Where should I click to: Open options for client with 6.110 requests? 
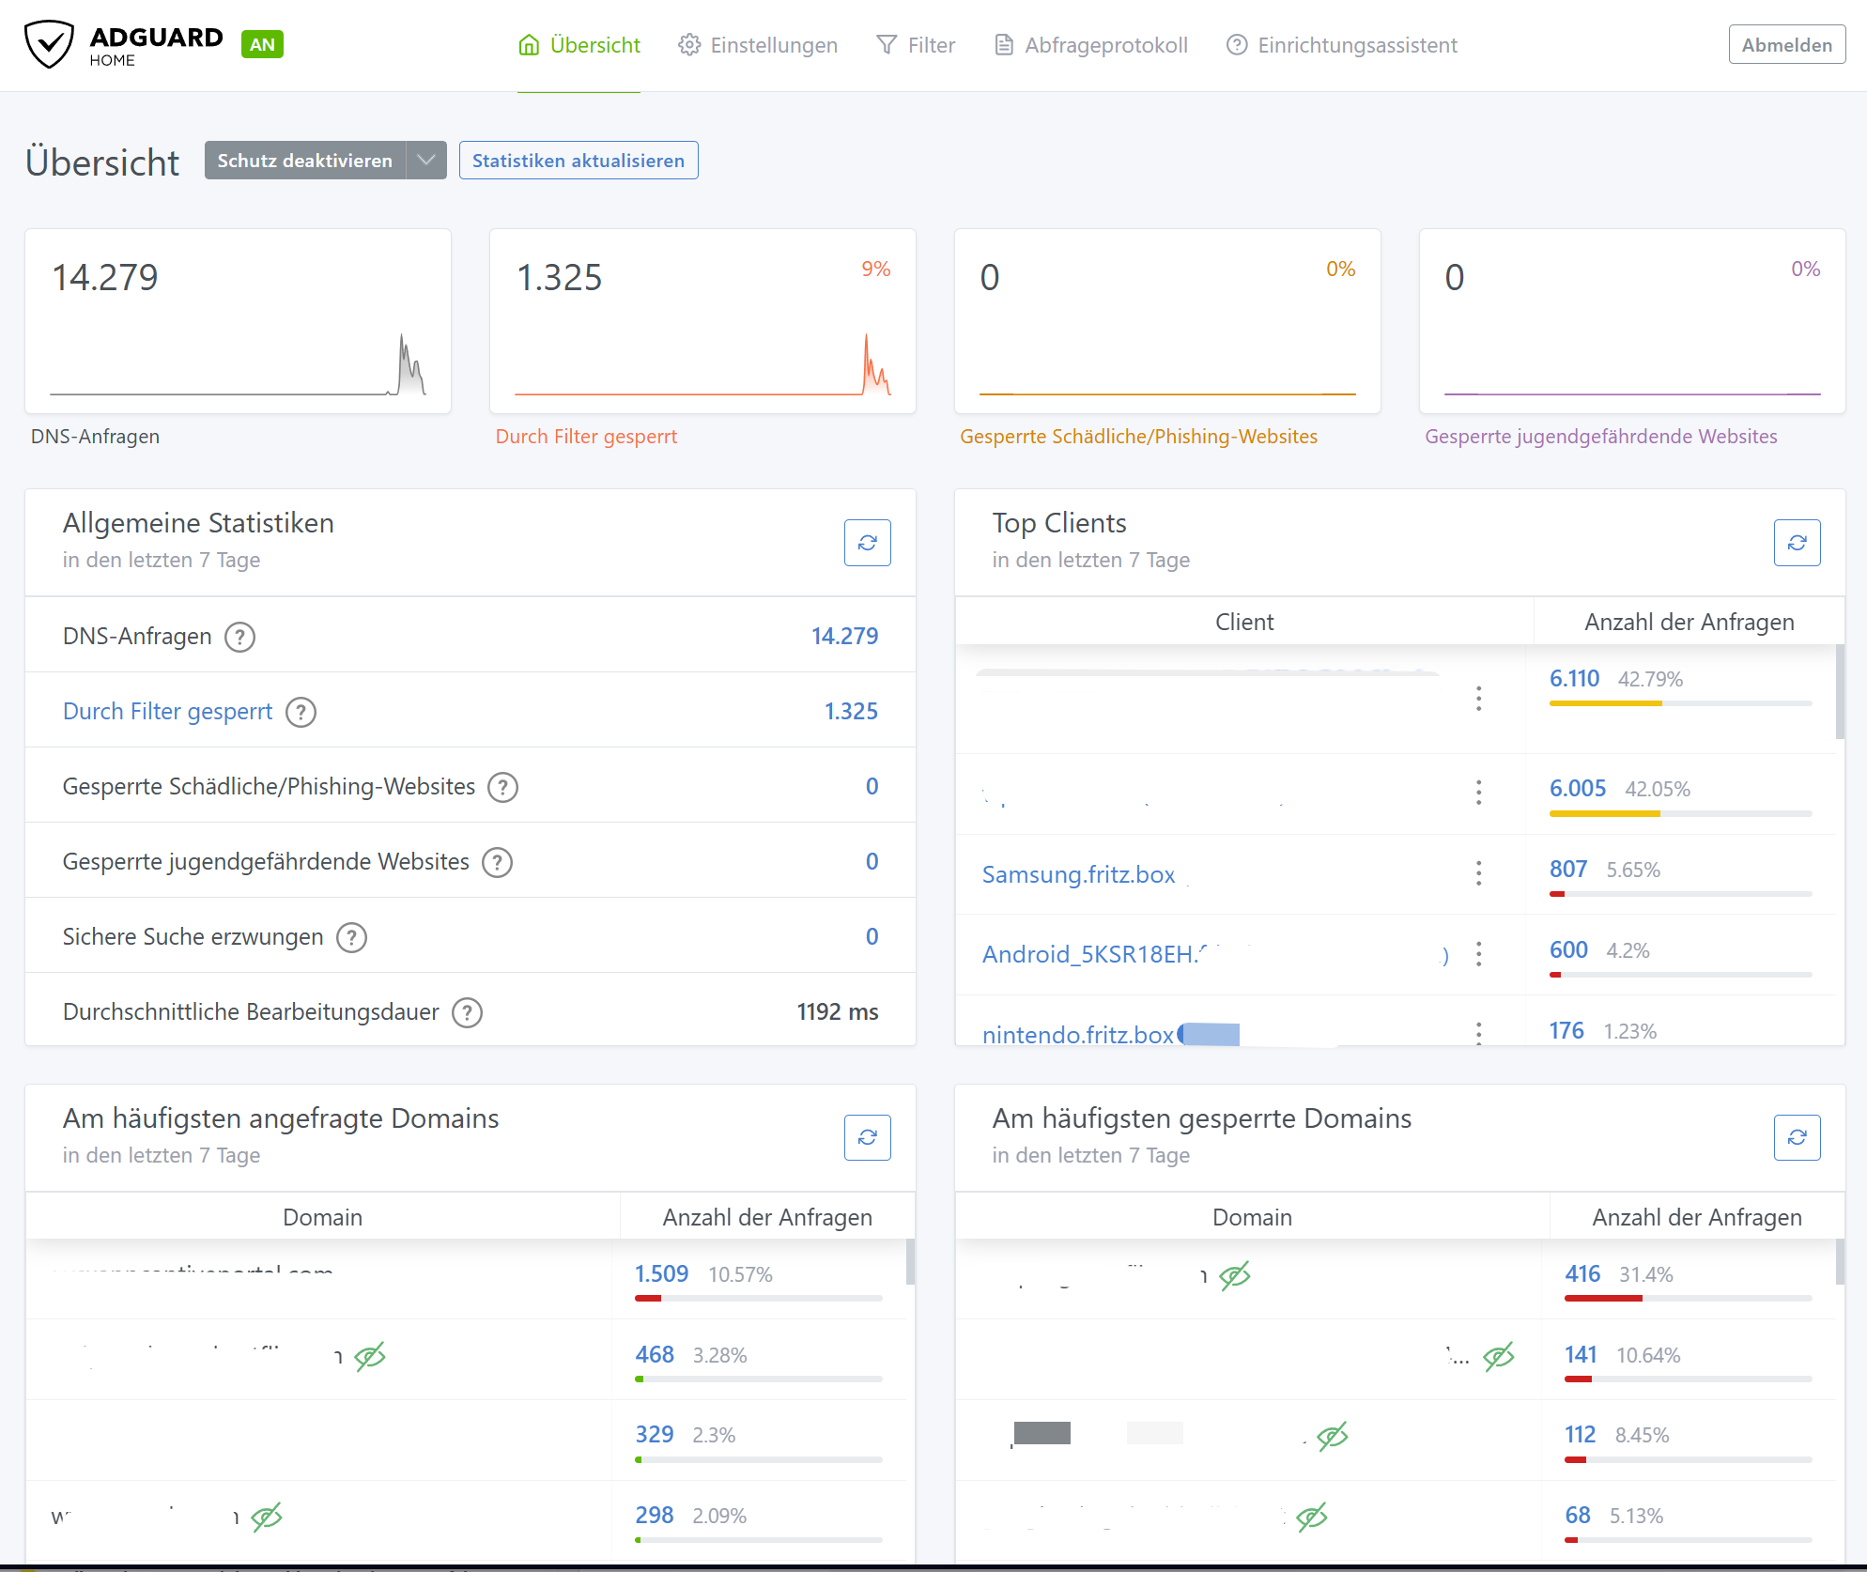point(1479,699)
